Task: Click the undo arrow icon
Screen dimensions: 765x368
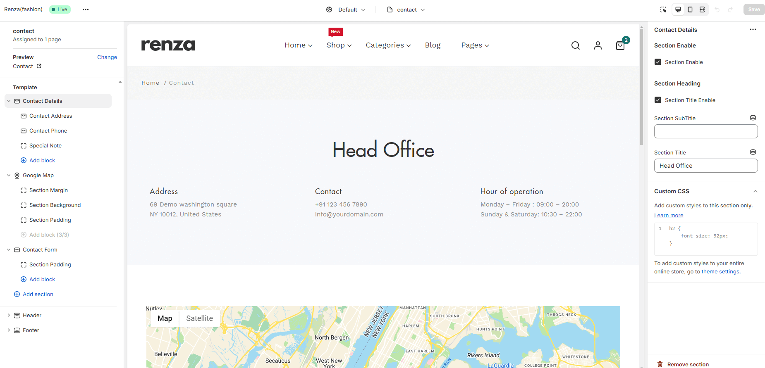Action: pyautogui.click(x=717, y=9)
